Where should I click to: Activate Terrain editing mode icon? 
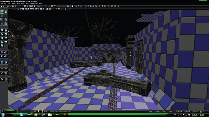2,16
